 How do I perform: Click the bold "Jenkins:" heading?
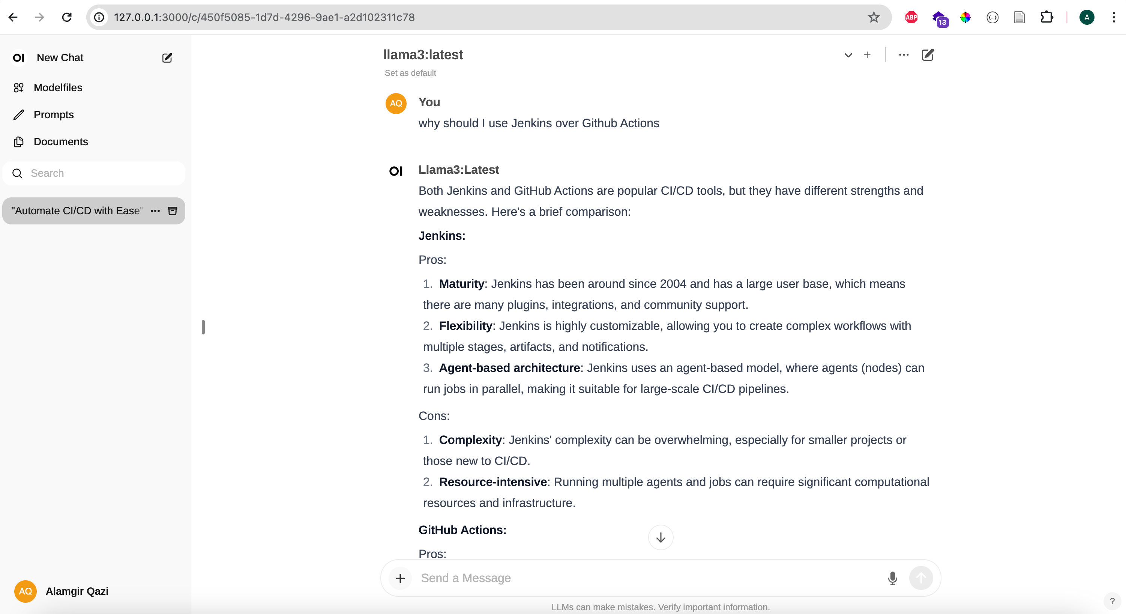(442, 236)
